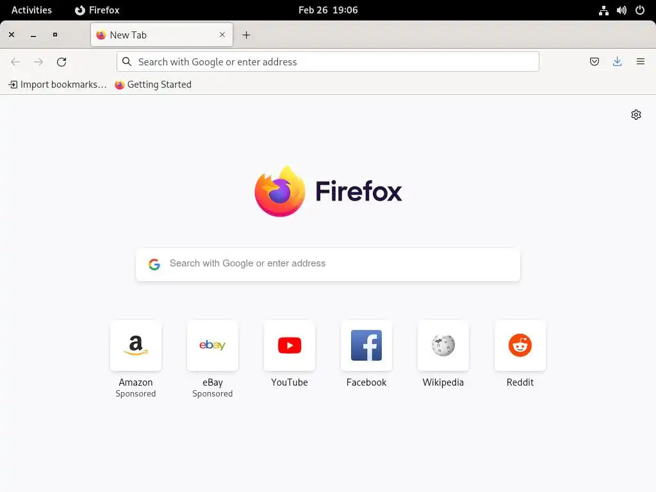Open Getting Started bookmark

(x=153, y=85)
